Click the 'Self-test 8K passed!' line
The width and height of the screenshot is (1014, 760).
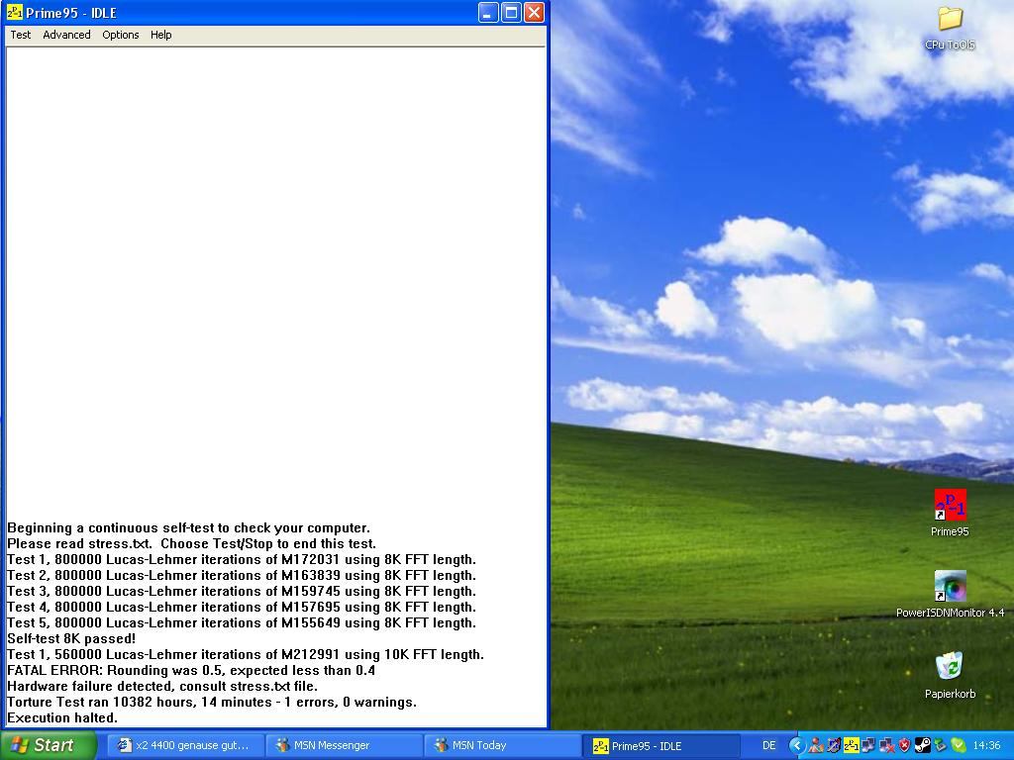tap(71, 638)
